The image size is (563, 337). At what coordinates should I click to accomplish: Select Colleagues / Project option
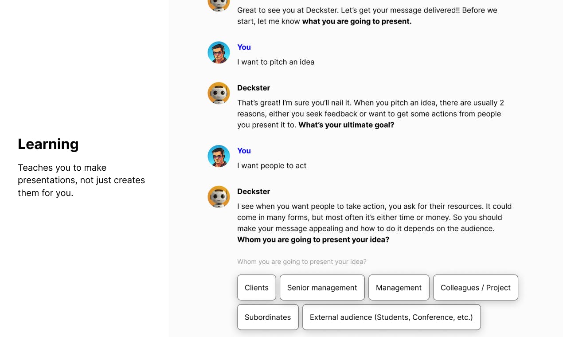point(476,287)
